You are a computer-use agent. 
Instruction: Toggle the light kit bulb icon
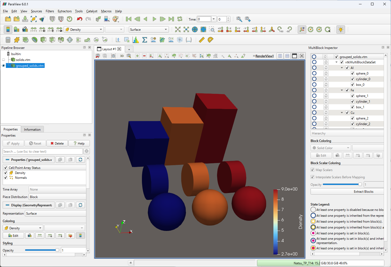(340, 29)
